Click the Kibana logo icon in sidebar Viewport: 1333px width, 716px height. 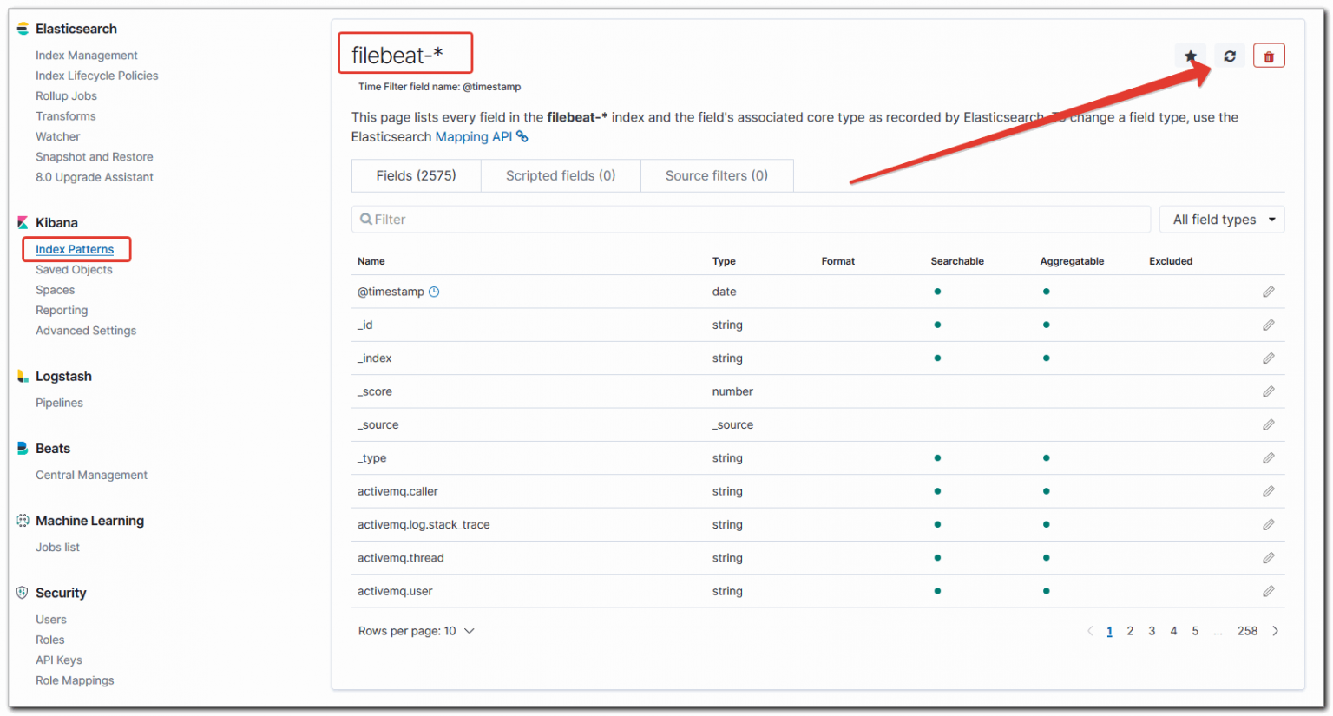point(23,223)
